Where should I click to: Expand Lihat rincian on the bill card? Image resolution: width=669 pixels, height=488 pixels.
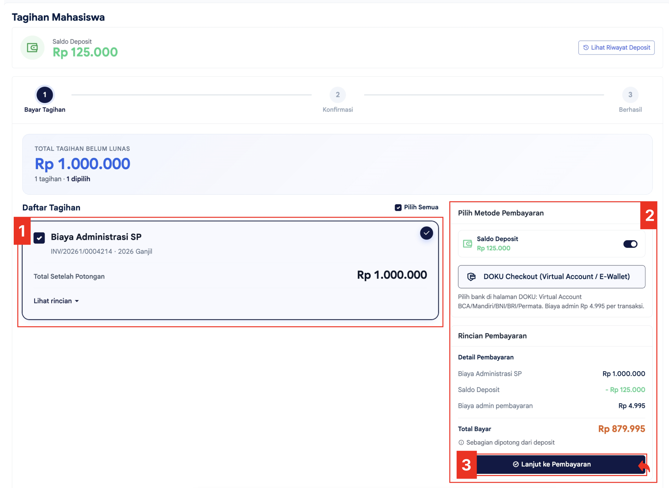pyautogui.click(x=56, y=301)
